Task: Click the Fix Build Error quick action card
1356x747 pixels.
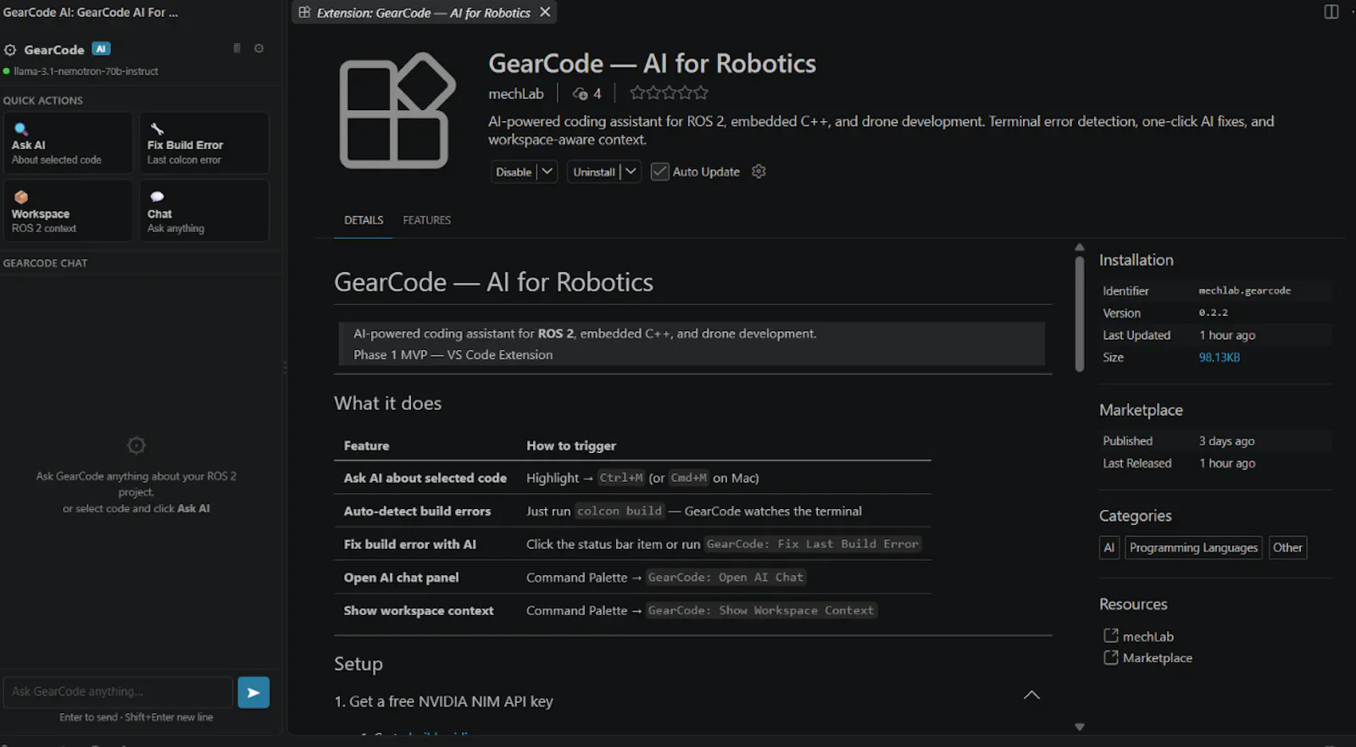Action: coord(204,143)
